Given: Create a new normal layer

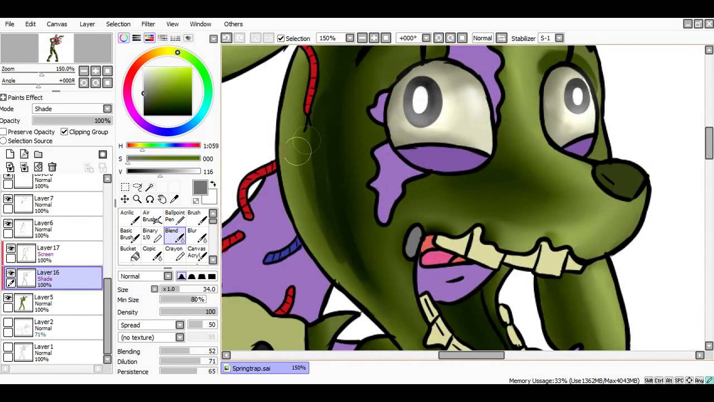Looking at the screenshot, I should pos(10,155).
